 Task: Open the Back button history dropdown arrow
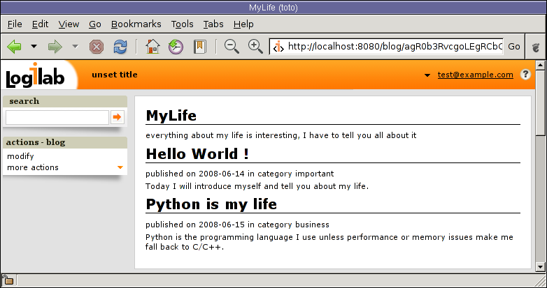(x=33, y=47)
